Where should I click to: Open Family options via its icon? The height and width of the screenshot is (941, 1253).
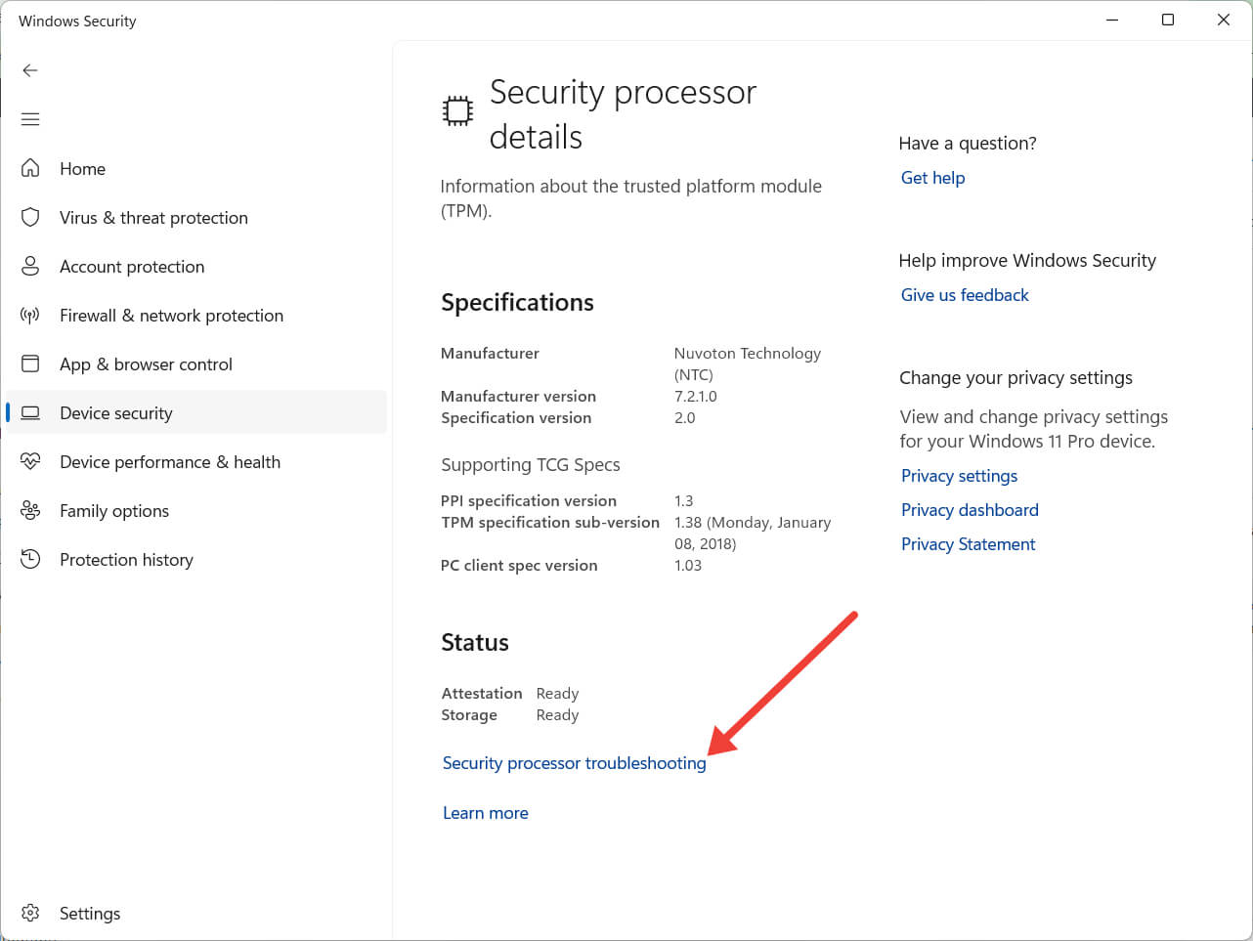tap(30, 510)
